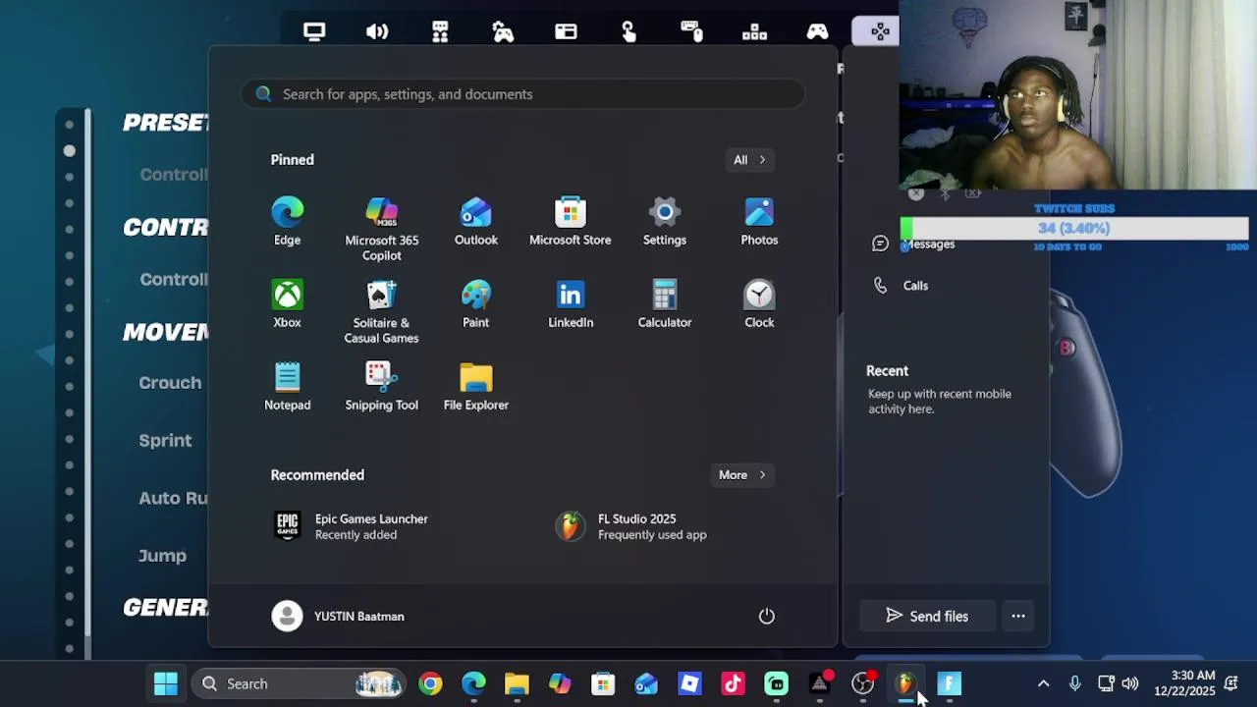
Task: Click the taskbar Search box
Action: click(x=300, y=683)
